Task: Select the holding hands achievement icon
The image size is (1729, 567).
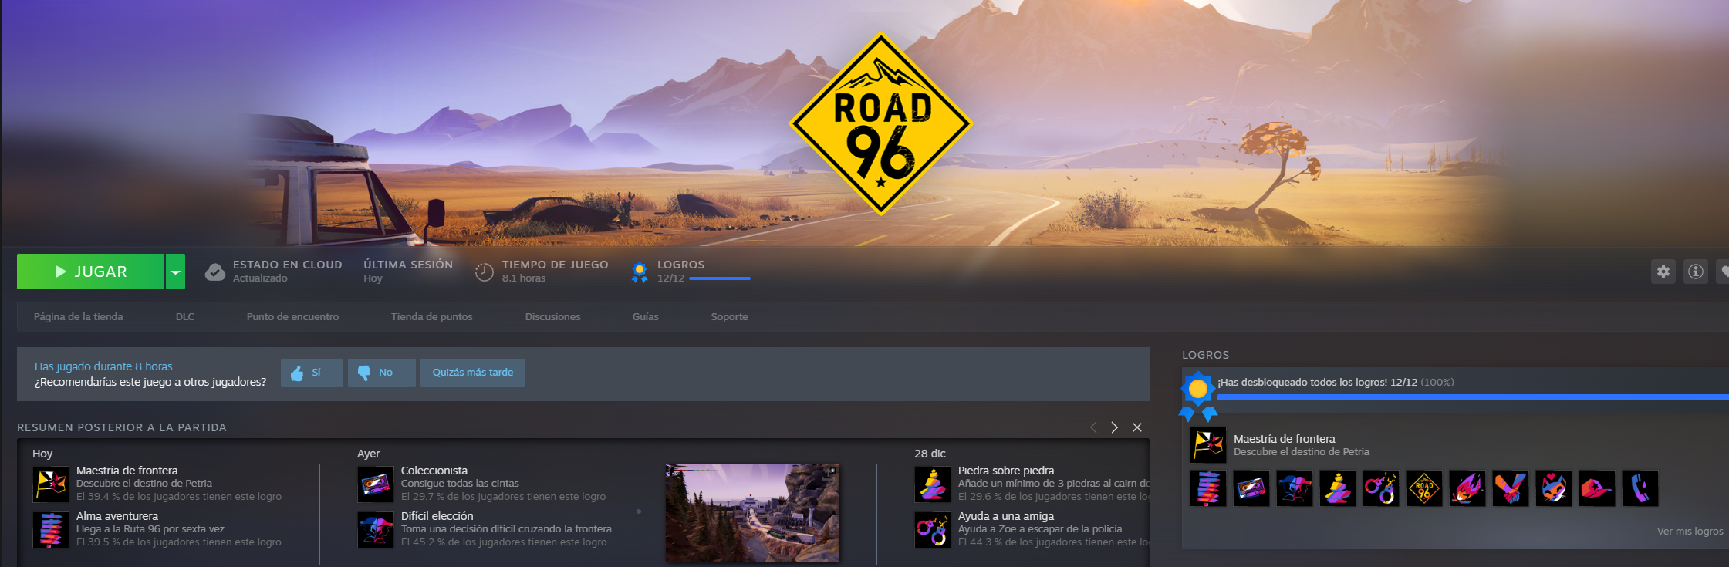Action: tap(1511, 488)
